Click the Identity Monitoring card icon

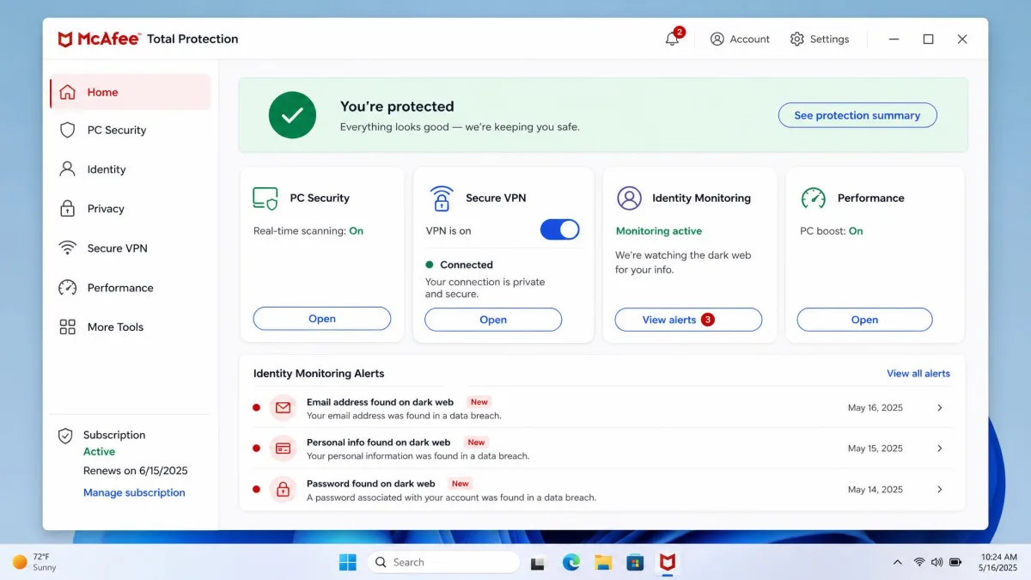coord(630,198)
